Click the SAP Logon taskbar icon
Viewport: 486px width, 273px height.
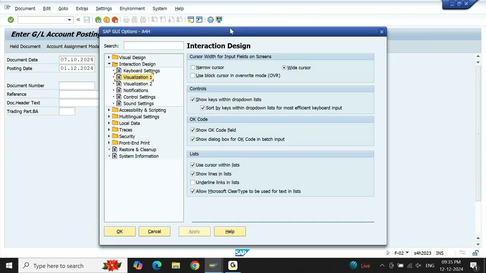pos(213,265)
